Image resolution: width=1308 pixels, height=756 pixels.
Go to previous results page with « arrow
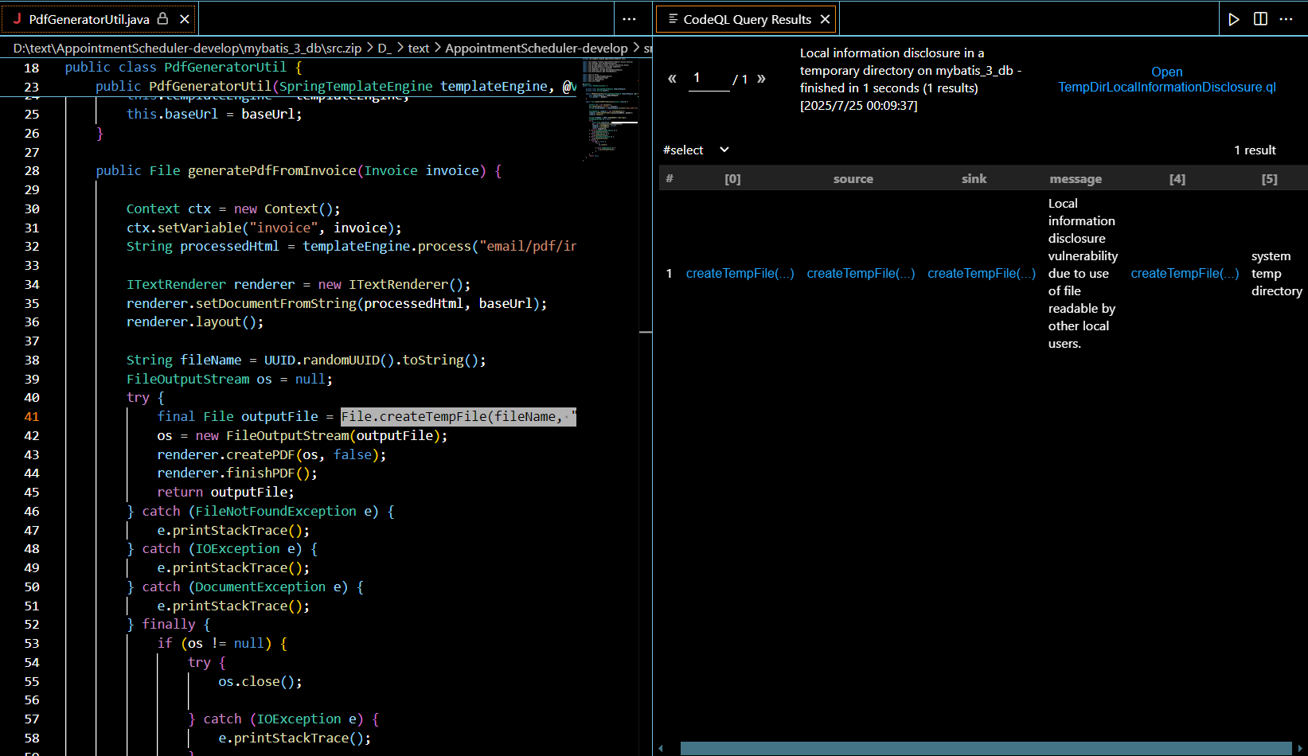[672, 78]
